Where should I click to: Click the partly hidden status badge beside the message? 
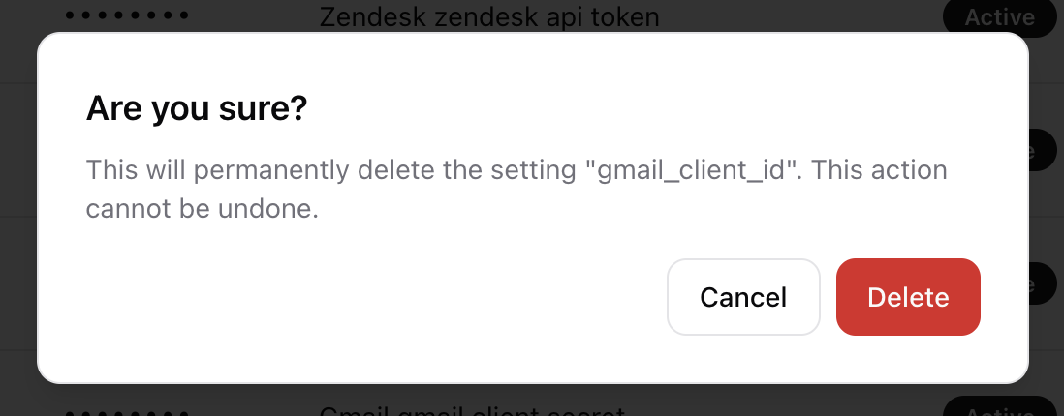click(1043, 151)
